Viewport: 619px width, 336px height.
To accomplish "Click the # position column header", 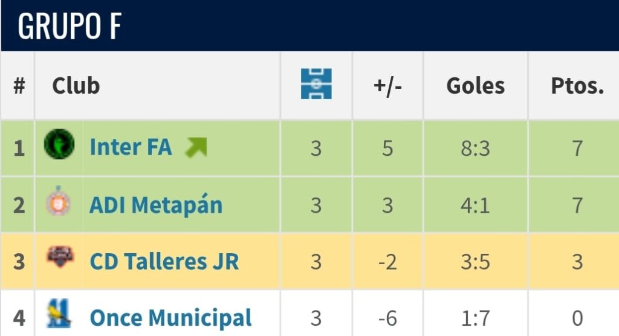I will click(x=19, y=86).
